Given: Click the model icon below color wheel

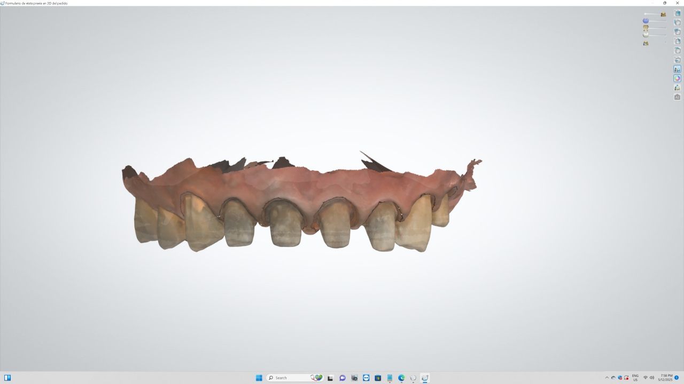Looking at the screenshot, I should pyautogui.click(x=678, y=87).
